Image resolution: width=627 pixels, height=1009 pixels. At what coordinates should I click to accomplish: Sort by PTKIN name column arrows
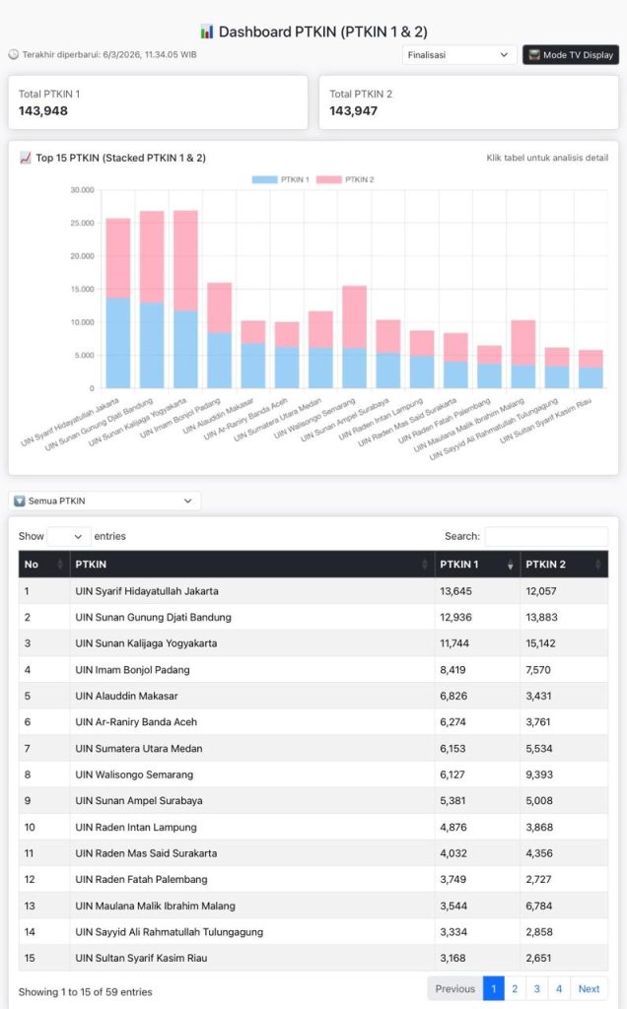tap(425, 565)
